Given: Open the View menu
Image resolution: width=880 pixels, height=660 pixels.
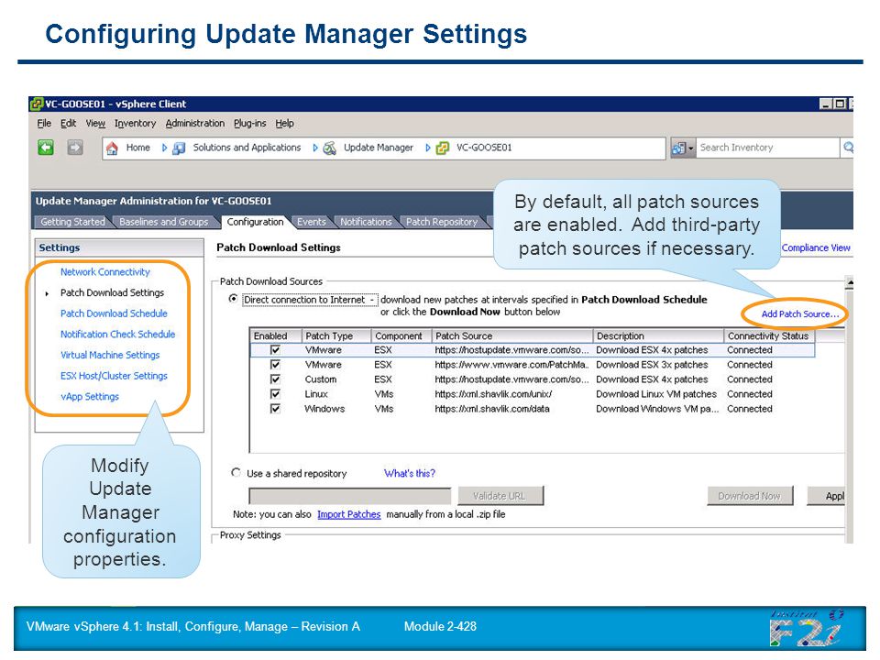Looking at the screenshot, I should click(95, 123).
